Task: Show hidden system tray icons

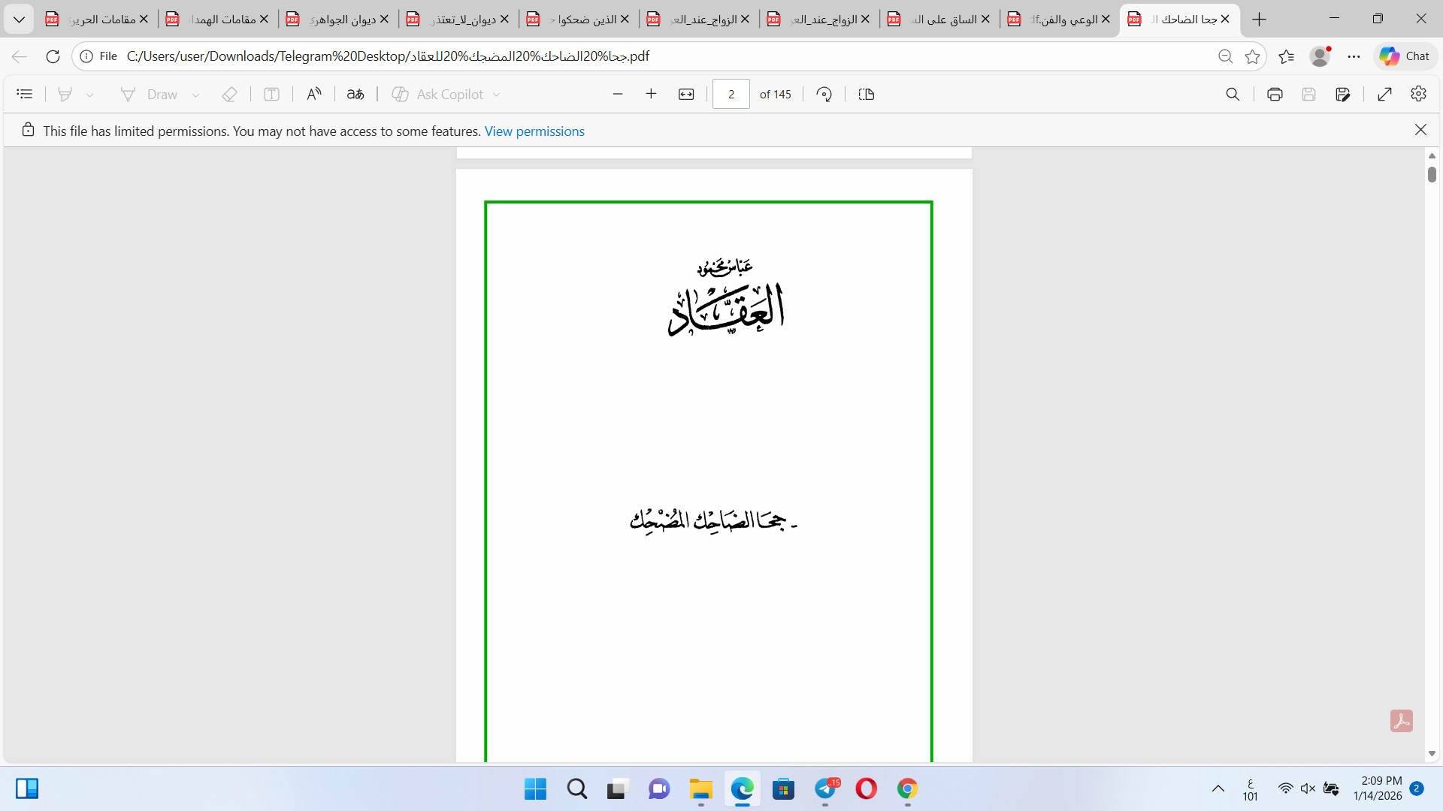Action: tap(1218, 788)
